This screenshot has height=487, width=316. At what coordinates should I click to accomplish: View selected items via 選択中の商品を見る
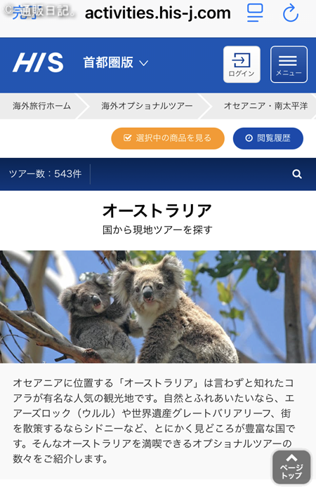tap(168, 138)
